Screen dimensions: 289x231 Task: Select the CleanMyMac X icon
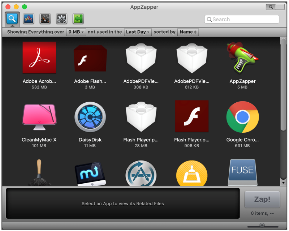click(39, 117)
